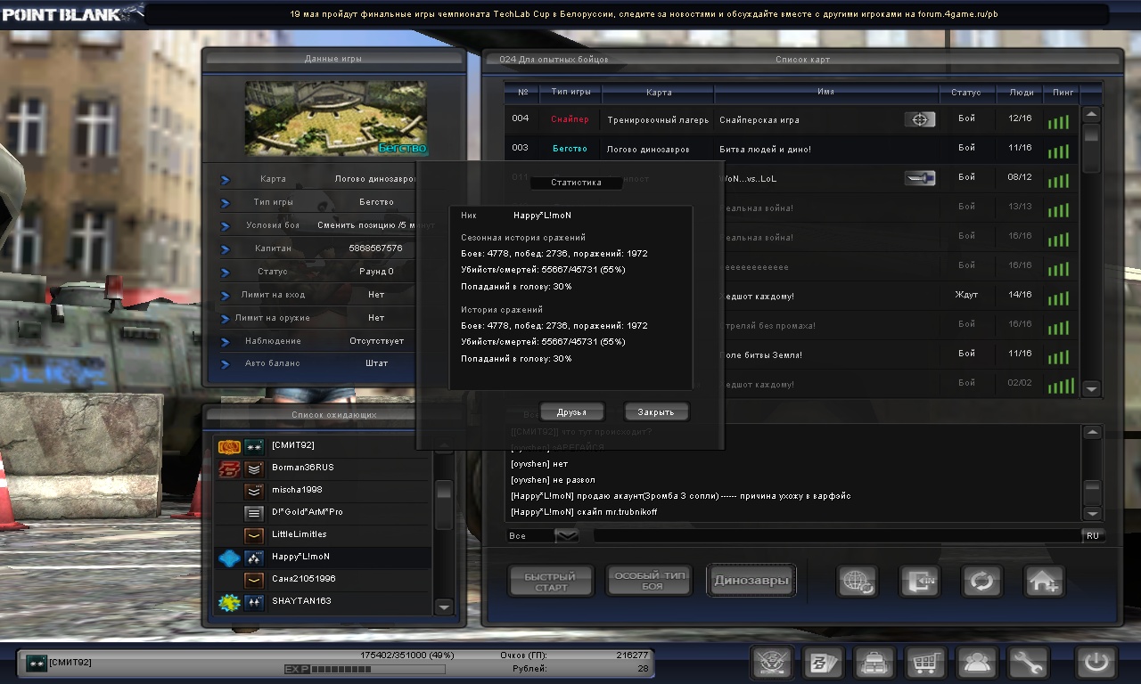The image size is (1141, 684).
Task: Expand the Тип игры setting arrow
Action: pos(226,203)
